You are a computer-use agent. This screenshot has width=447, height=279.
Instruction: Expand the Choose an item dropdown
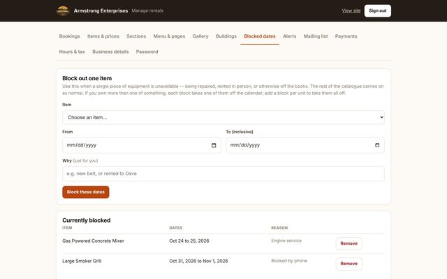223,117
